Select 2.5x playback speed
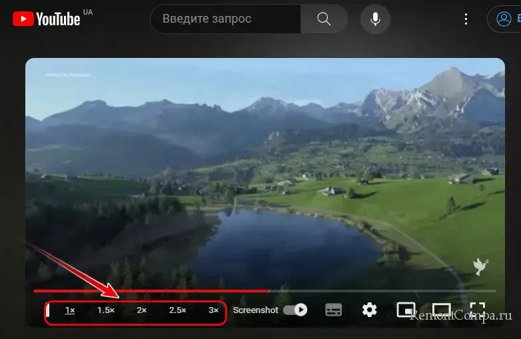The image size is (521, 339). [x=178, y=310]
